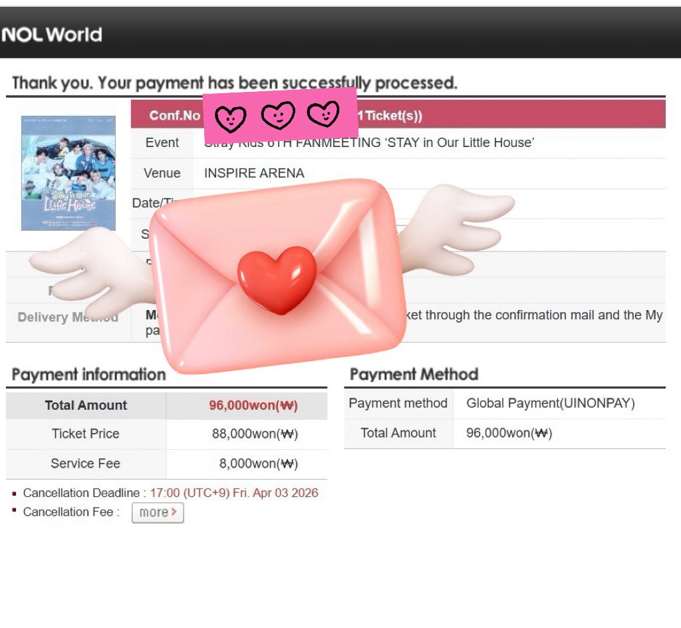
Task: Select the 88,000won Ticket Price value
Action: pos(255,434)
